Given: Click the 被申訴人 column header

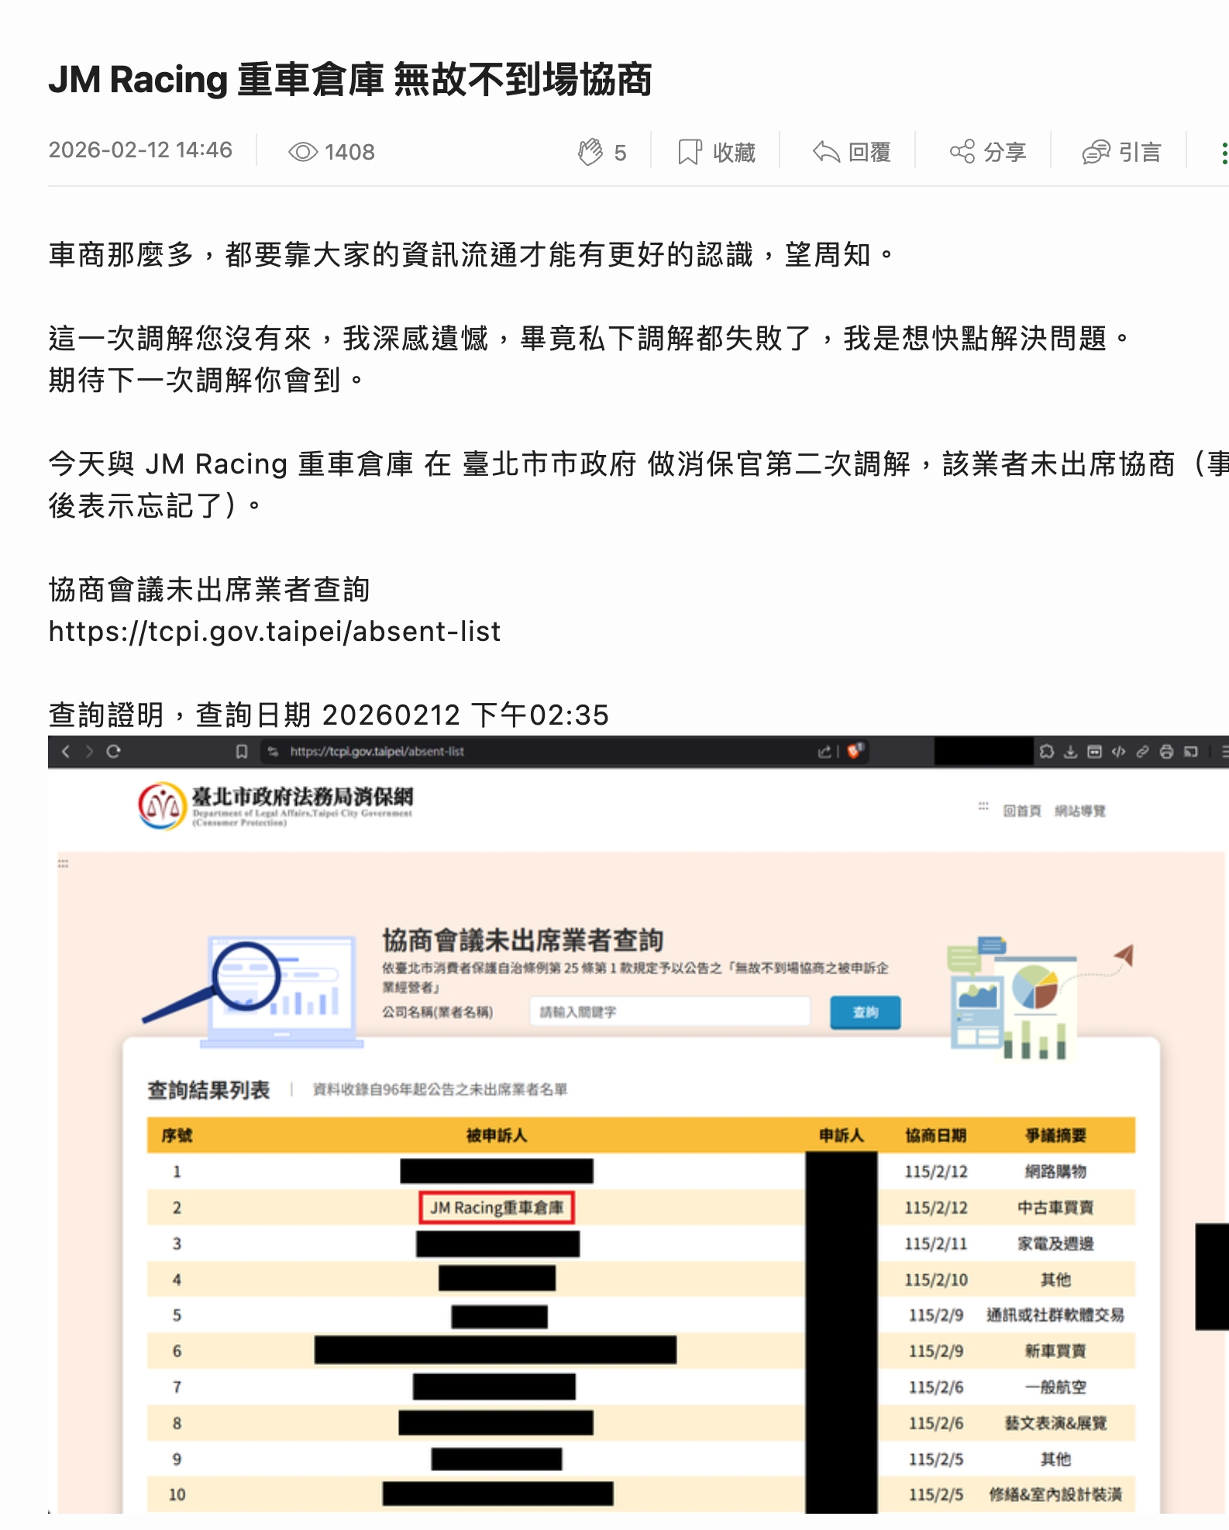Looking at the screenshot, I should [x=496, y=1135].
